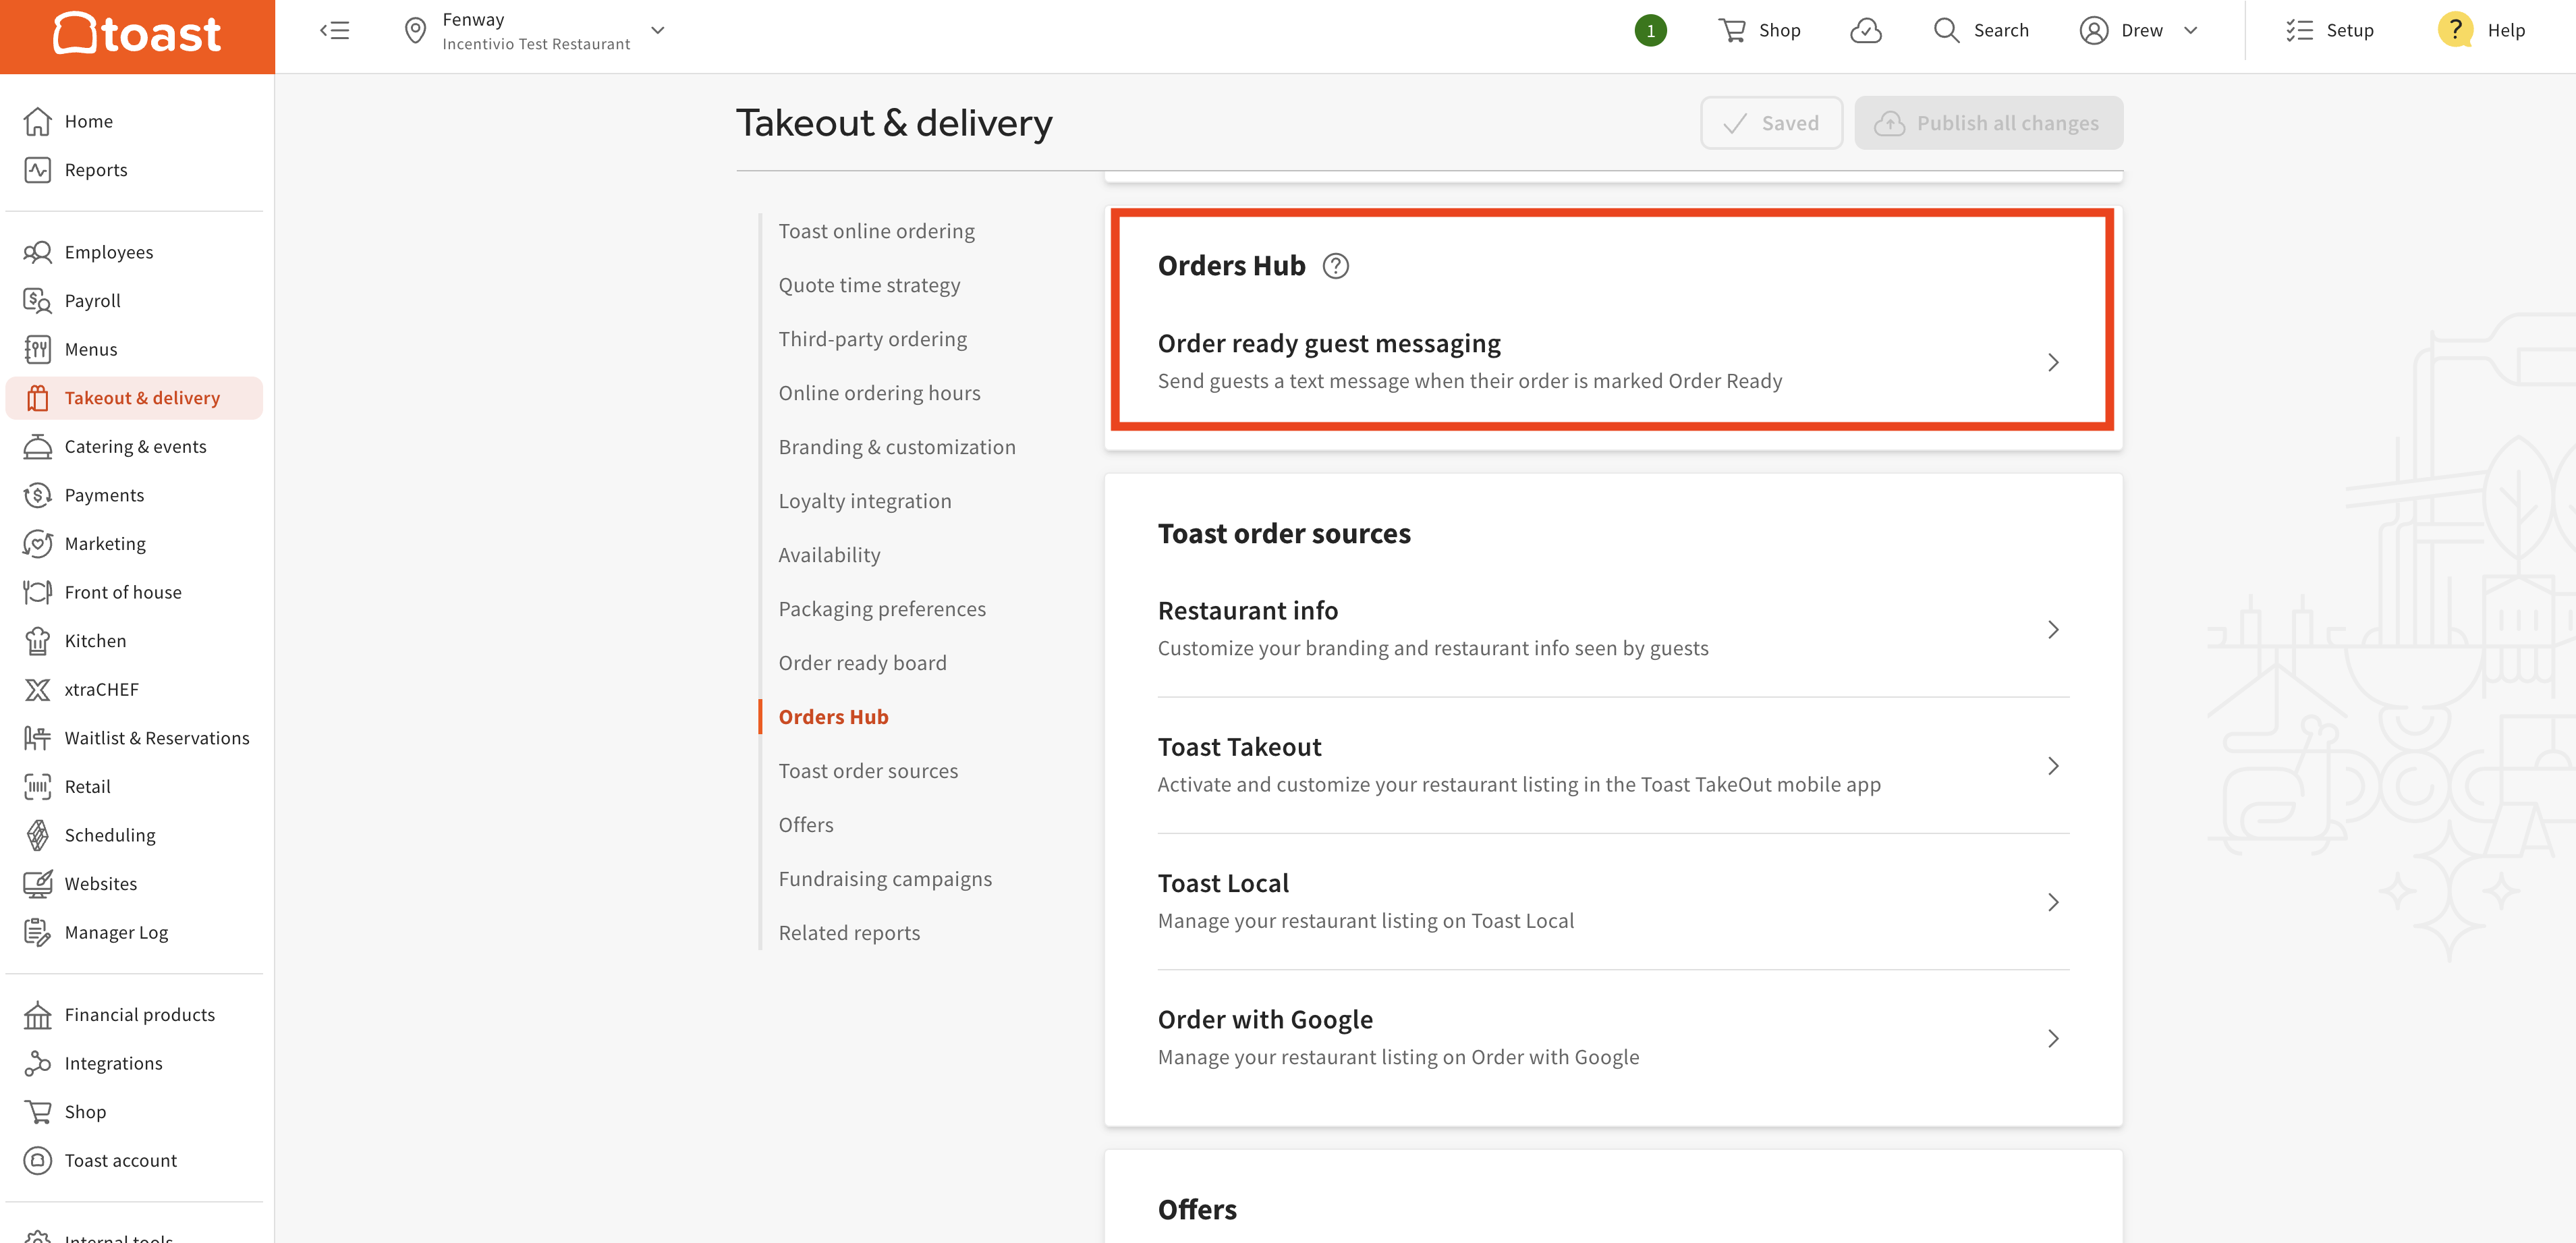
Task: Click the Orders Hub help question icon
Action: [x=1335, y=266]
